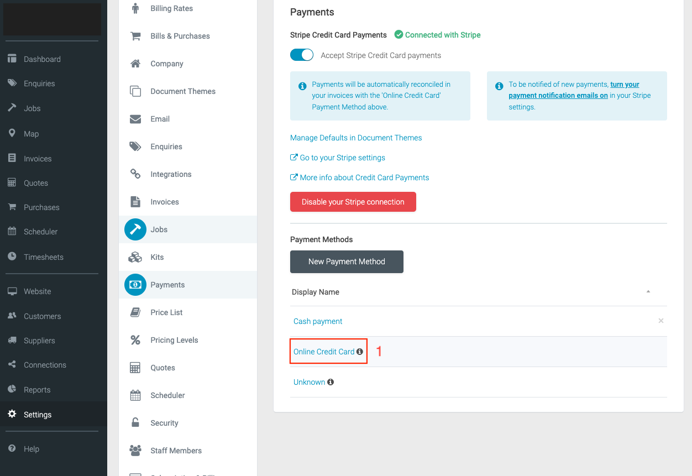The height and width of the screenshot is (476, 692).
Task: Open Scheduler in settings menu
Action: (188, 395)
